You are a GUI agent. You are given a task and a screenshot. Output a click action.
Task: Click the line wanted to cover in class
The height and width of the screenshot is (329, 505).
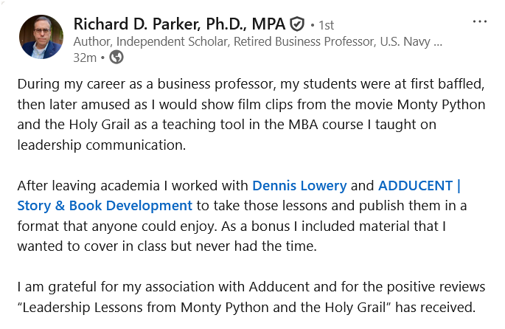pyautogui.click(x=167, y=246)
